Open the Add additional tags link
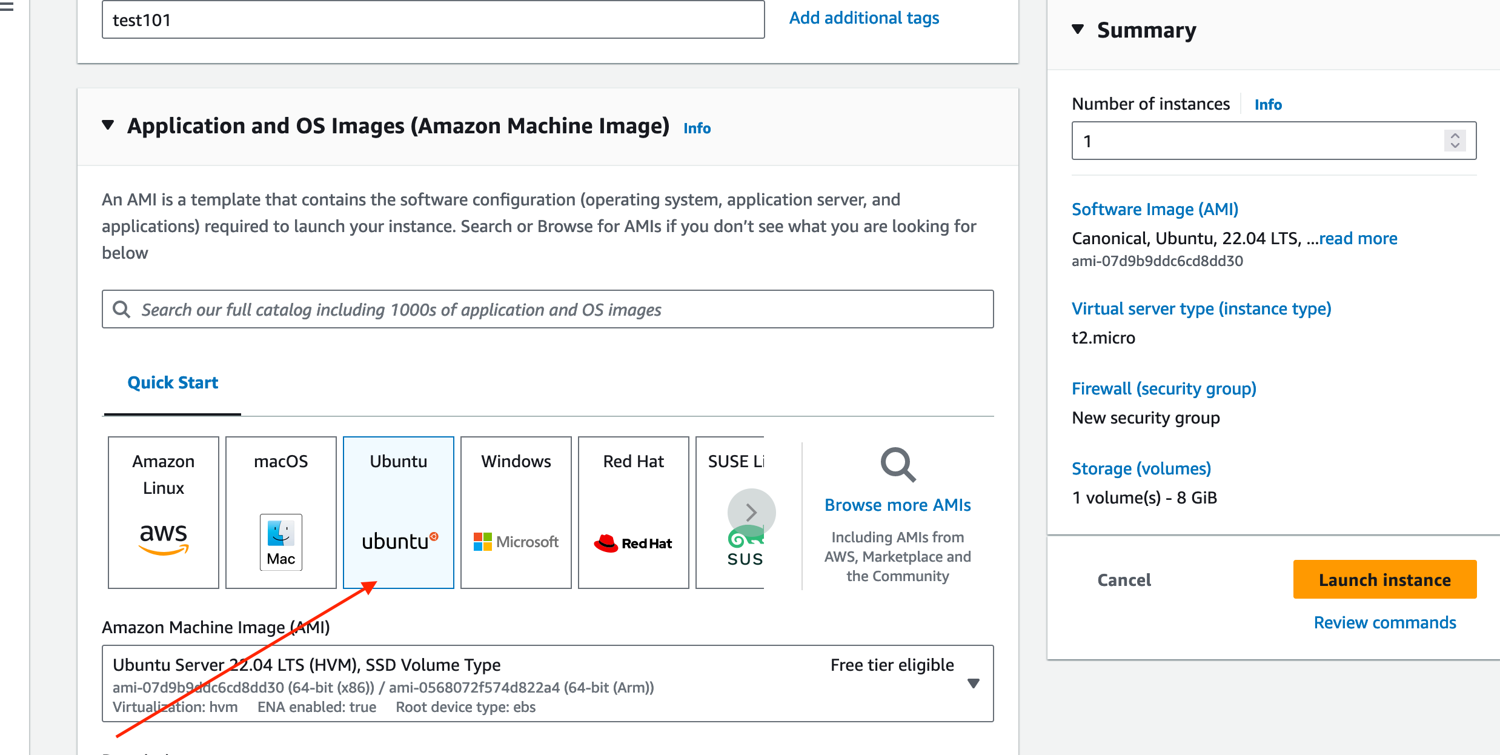 click(x=864, y=18)
